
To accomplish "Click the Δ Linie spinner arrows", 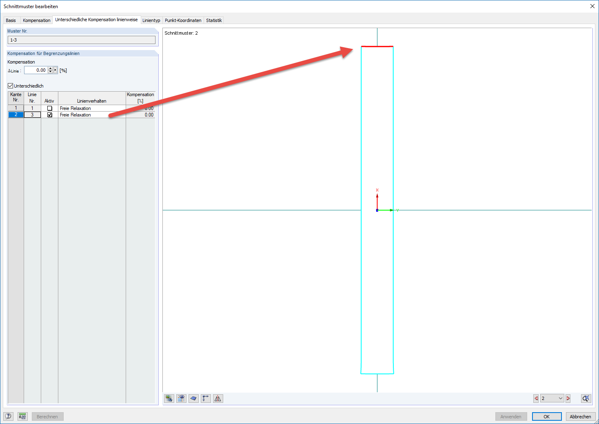I will (x=51, y=70).
